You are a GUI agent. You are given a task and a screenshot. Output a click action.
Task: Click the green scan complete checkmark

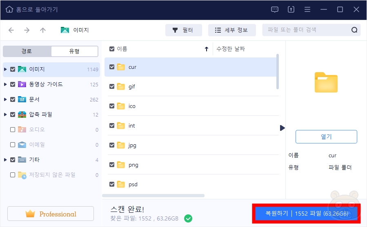point(188,218)
